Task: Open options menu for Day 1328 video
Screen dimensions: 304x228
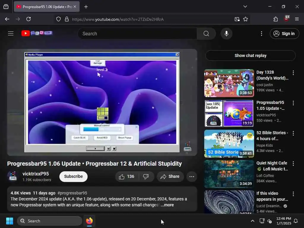Action: coord(293,73)
